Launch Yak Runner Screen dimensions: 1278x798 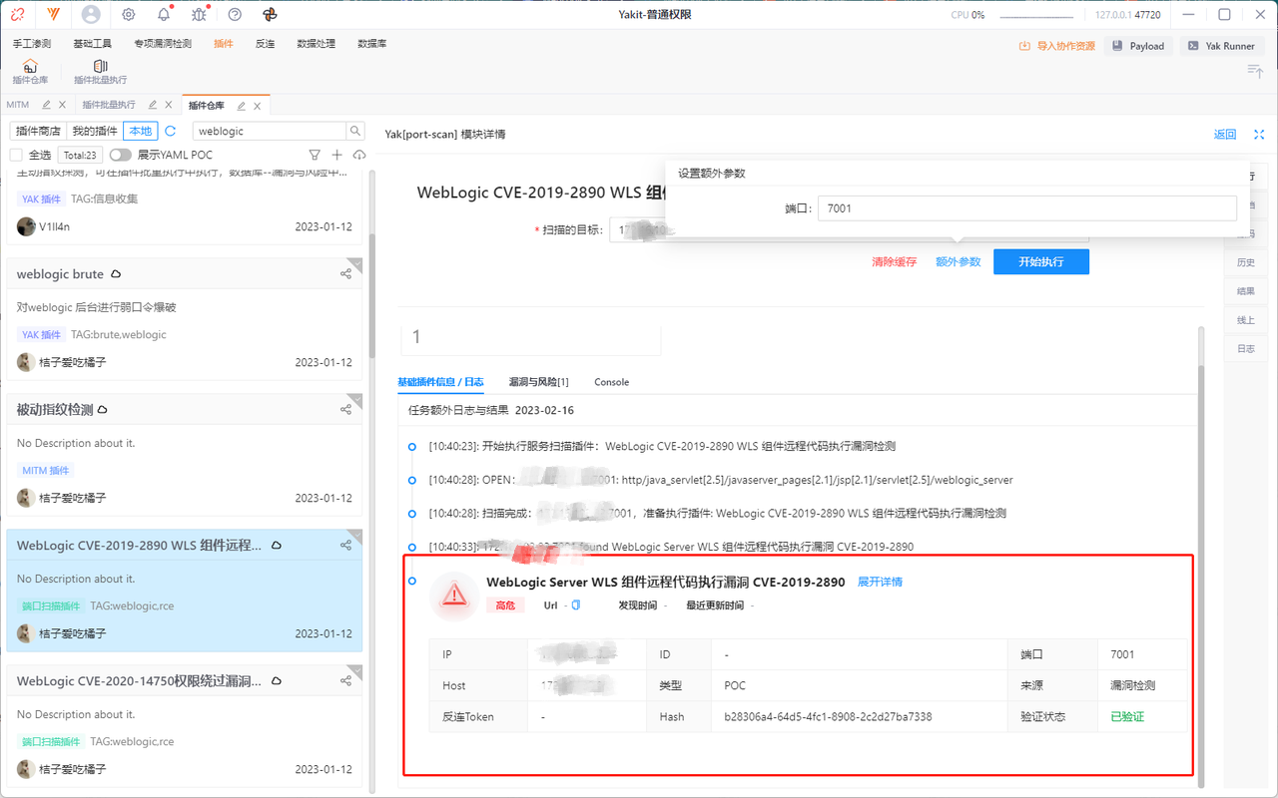click(x=1222, y=46)
